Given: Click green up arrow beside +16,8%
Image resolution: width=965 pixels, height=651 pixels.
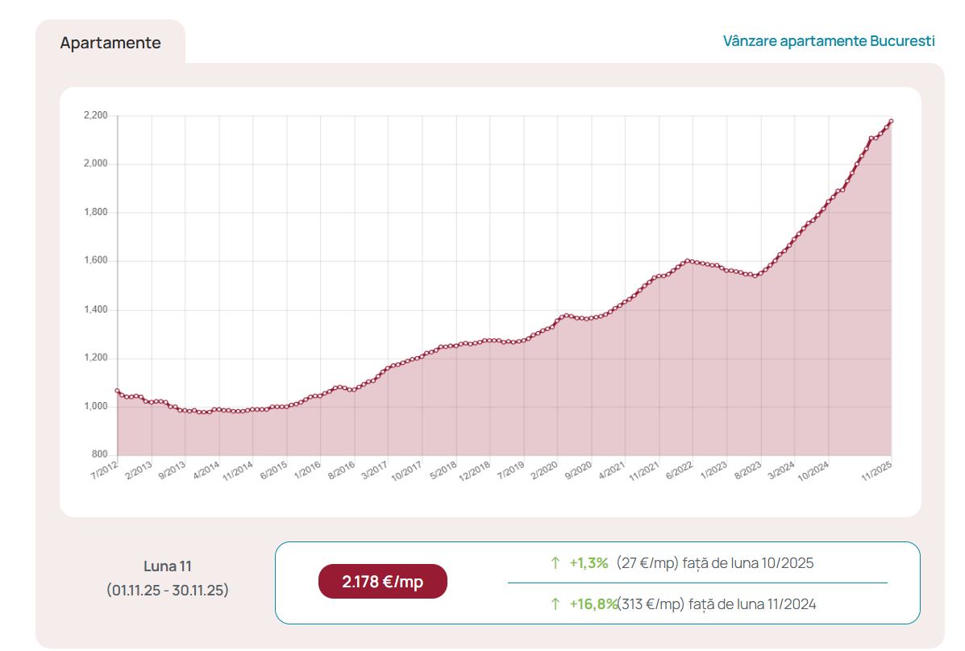Looking at the screenshot, I should (x=555, y=604).
